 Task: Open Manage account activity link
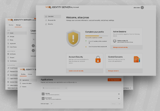(120, 47)
